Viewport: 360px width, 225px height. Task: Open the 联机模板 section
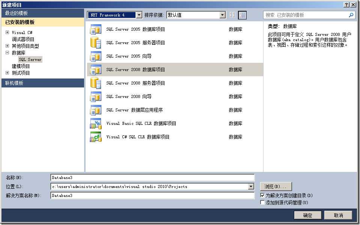coord(43,83)
